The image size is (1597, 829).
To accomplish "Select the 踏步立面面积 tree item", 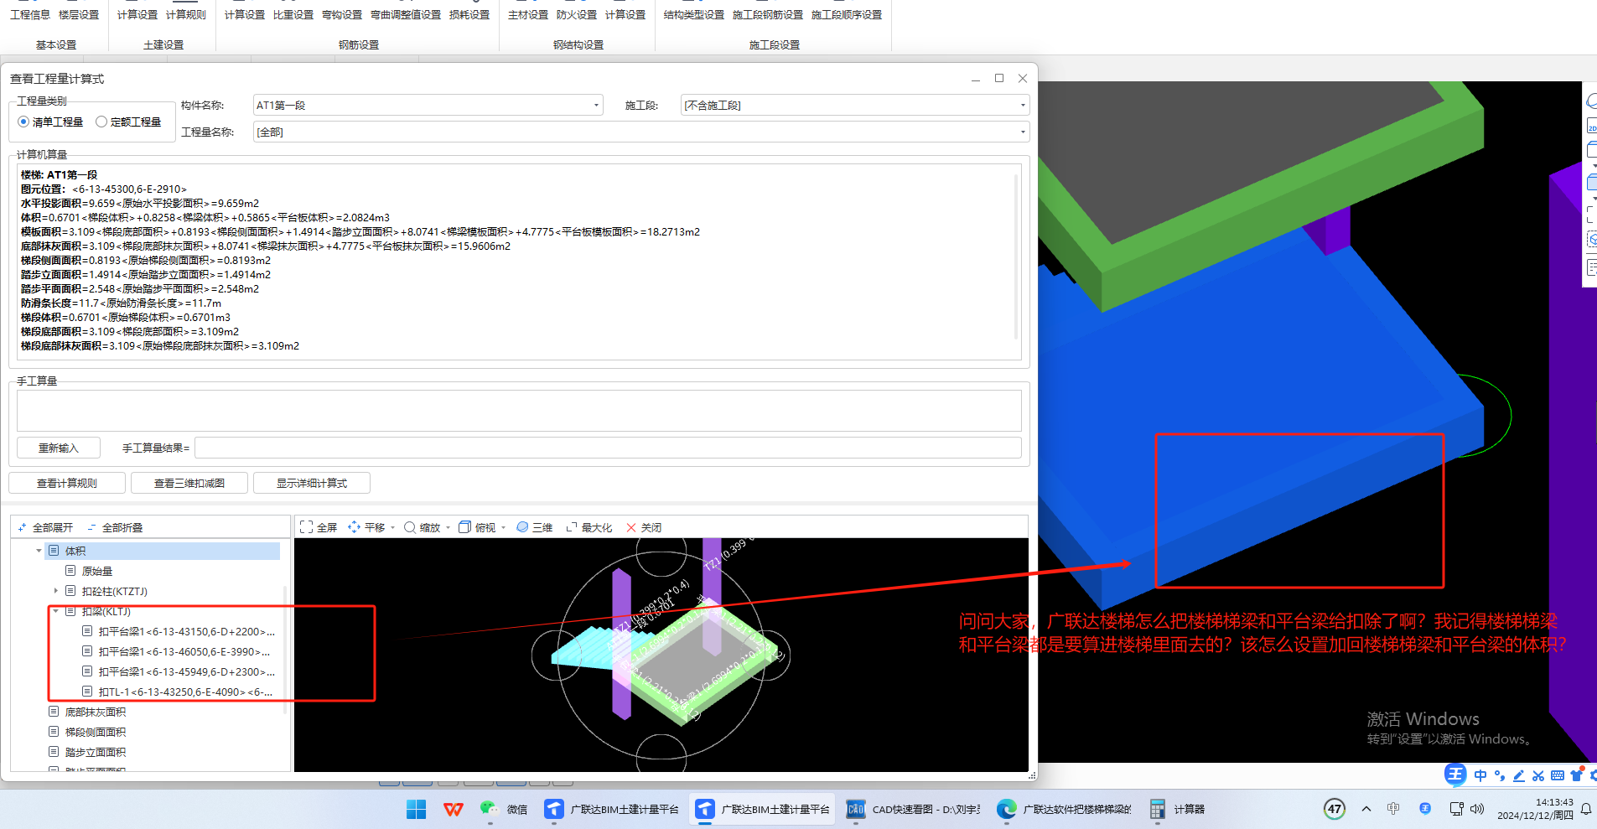I will pyautogui.click(x=96, y=752).
